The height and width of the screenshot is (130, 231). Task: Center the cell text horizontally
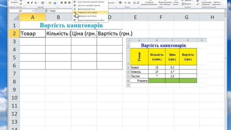pos(65,3)
